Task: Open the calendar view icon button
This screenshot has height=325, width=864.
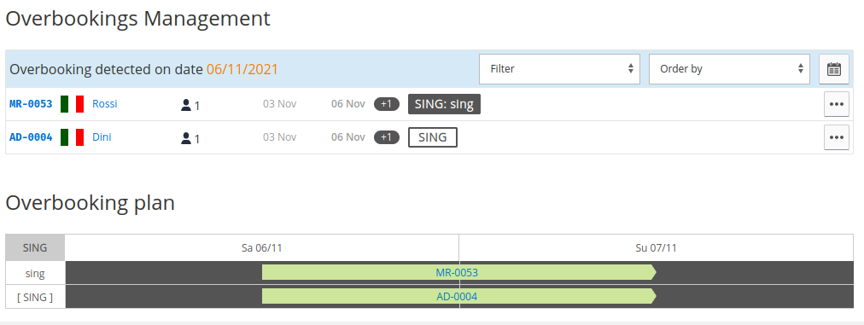Action: click(x=834, y=69)
